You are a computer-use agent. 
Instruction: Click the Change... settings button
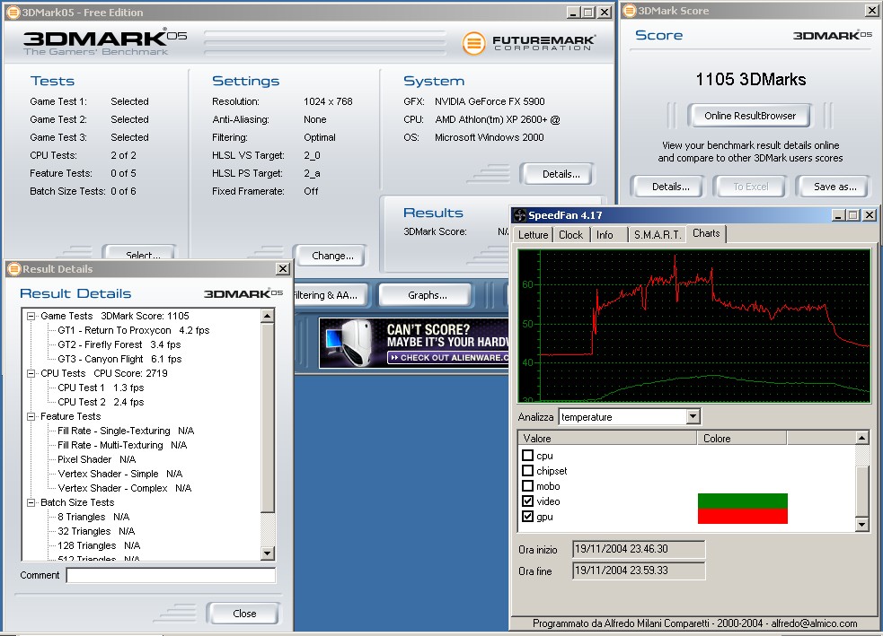point(332,256)
